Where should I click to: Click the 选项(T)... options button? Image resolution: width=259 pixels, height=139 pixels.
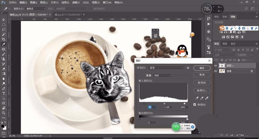[202, 91]
